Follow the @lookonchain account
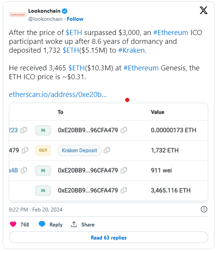 click(x=75, y=19)
